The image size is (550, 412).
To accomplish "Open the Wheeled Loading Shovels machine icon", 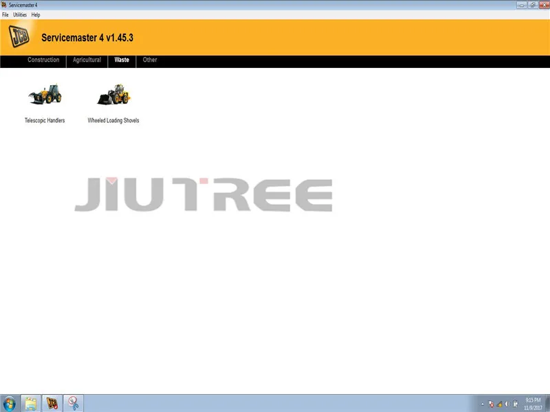I will tap(114, 94).
